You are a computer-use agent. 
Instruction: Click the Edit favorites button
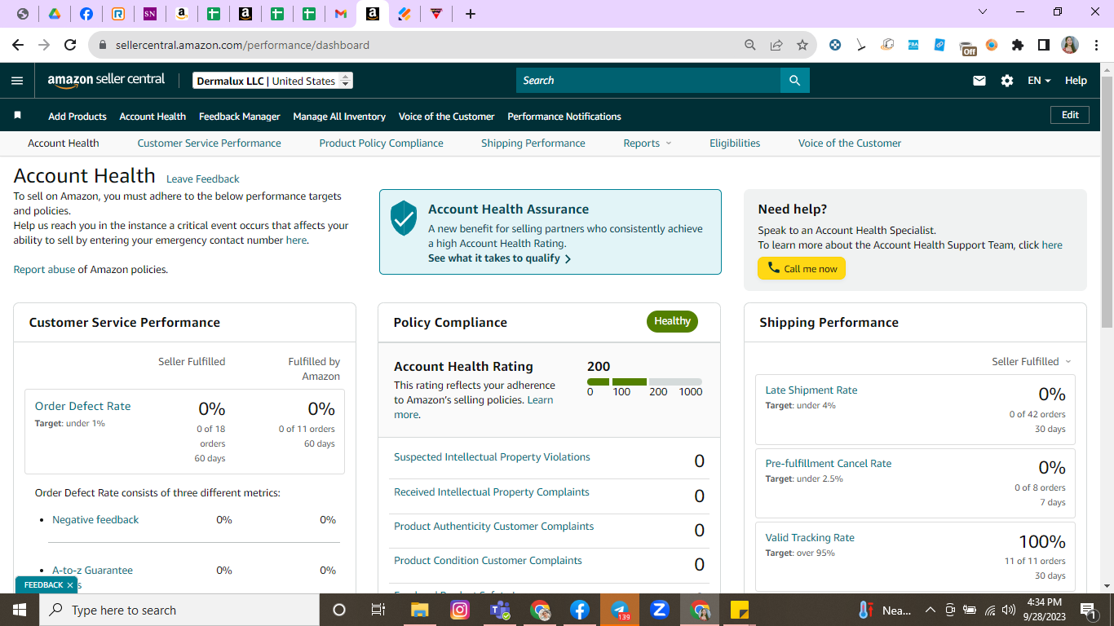[1070, 115]
